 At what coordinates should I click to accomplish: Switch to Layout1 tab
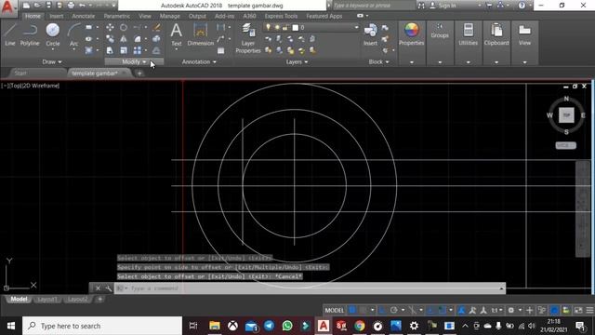[47, 300]
